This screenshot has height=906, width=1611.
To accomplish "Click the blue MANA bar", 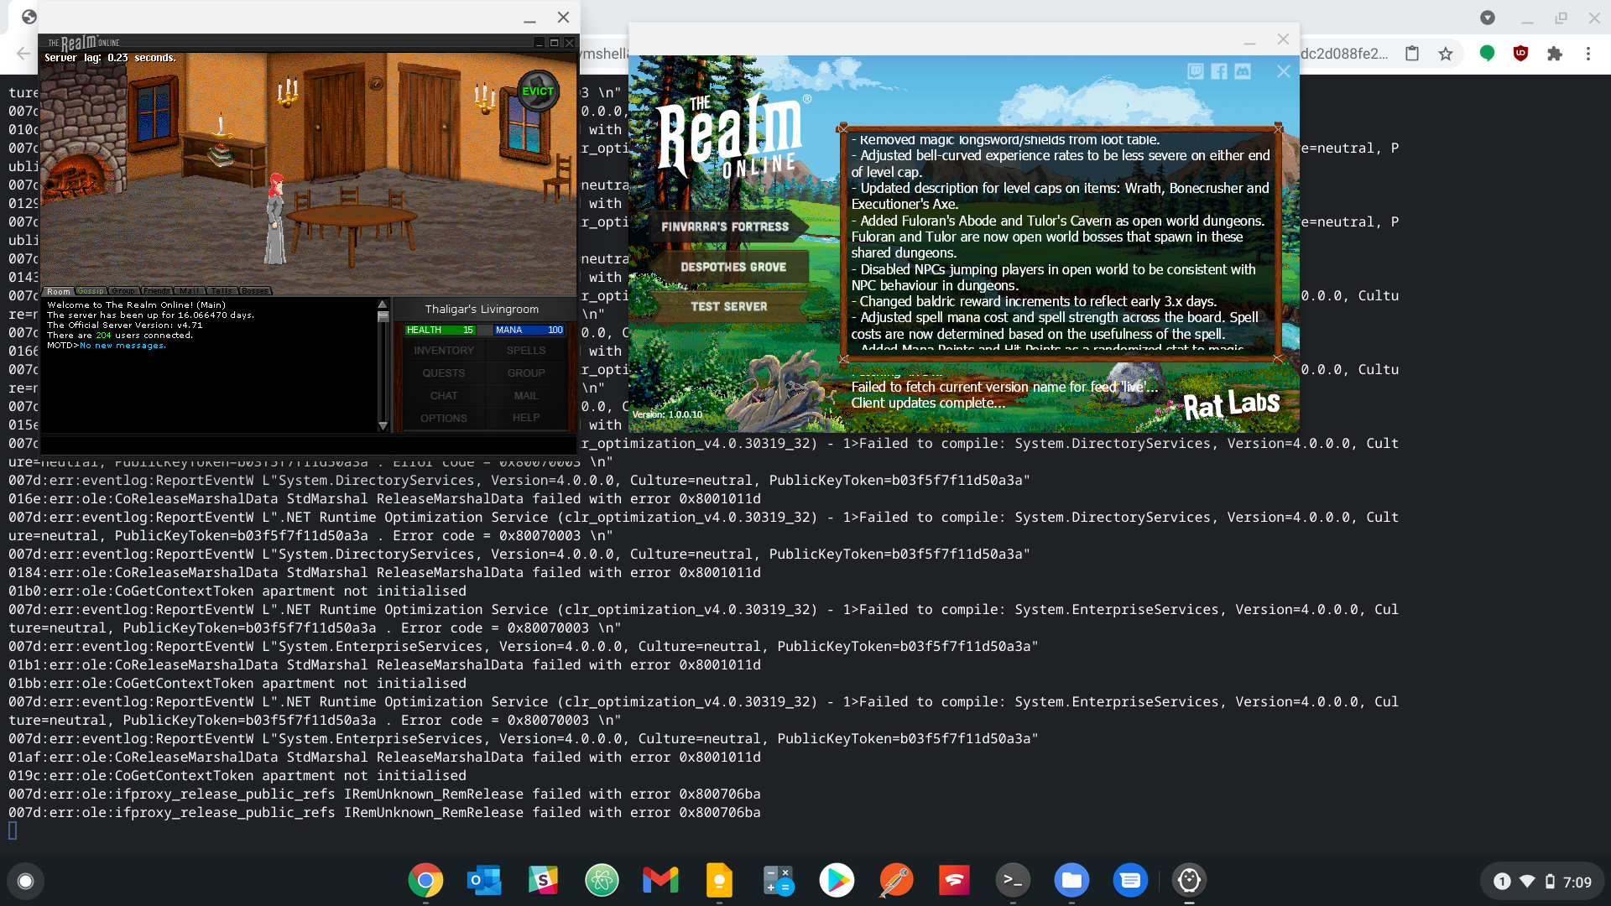I will click(529, 330).
